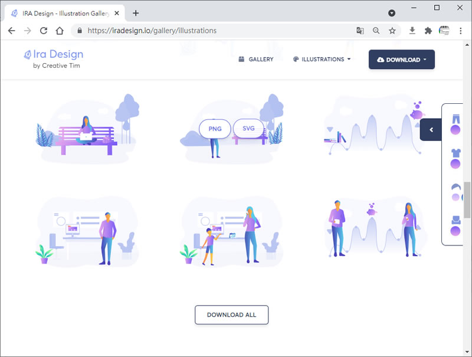
Task: Click the translate page icon
Action: pos(360,31)
